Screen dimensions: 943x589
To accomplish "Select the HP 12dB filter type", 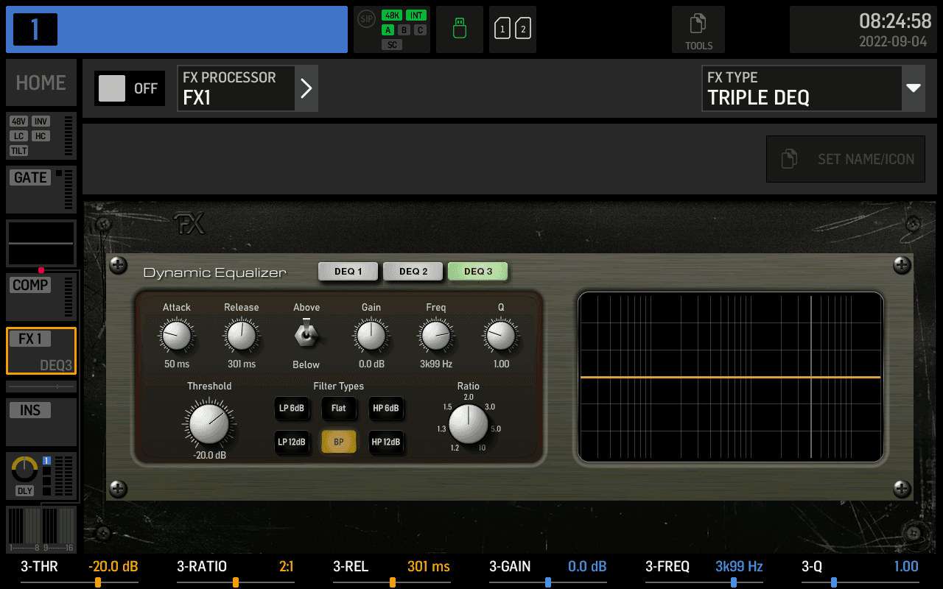I will click(x=386, y=442).
